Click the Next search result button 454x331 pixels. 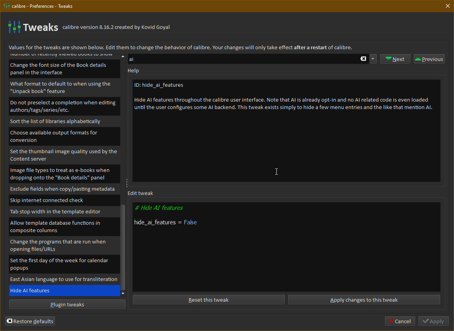coord(395,59)
